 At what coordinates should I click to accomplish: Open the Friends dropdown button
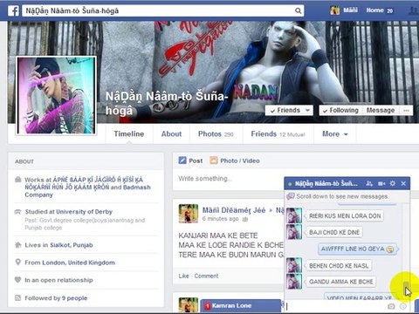289,111
